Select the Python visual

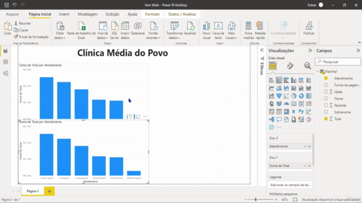pos(301,112)
